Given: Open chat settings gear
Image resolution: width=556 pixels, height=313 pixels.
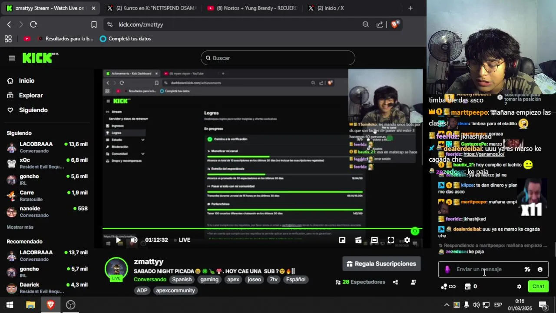Looking at the screenshot, I should tap(519, 286).
